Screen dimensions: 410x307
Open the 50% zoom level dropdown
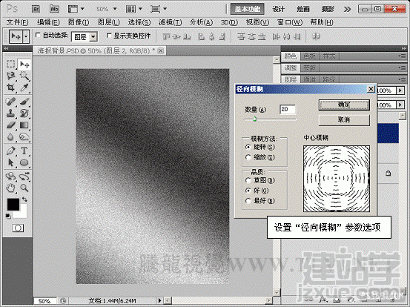(106, 9)
